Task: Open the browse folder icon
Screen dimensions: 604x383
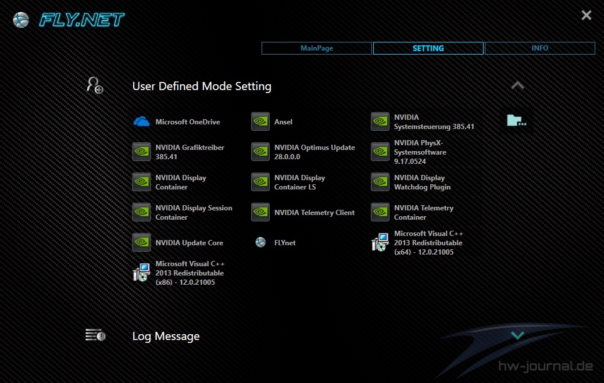Action: [516, 120]
